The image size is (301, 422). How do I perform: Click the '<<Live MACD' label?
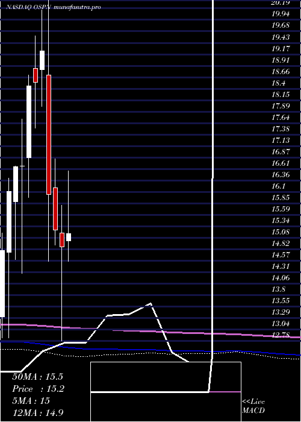tap(253, 406)
